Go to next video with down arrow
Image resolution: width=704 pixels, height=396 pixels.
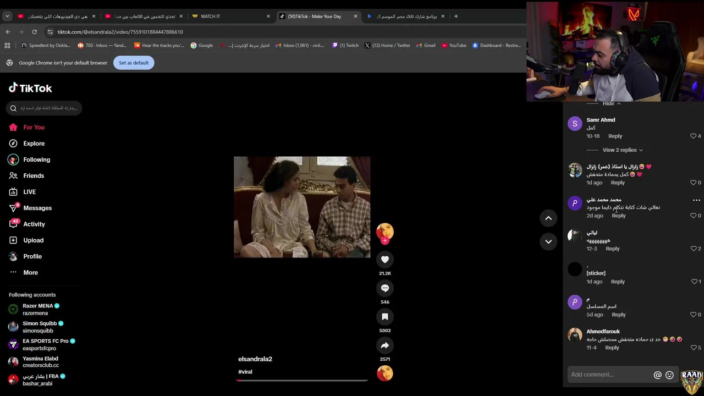pos(548,241)
